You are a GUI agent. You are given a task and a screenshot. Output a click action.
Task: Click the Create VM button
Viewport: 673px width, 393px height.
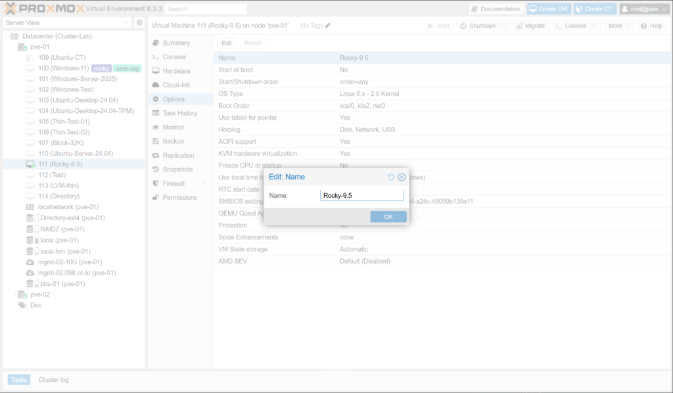[548, 9]
